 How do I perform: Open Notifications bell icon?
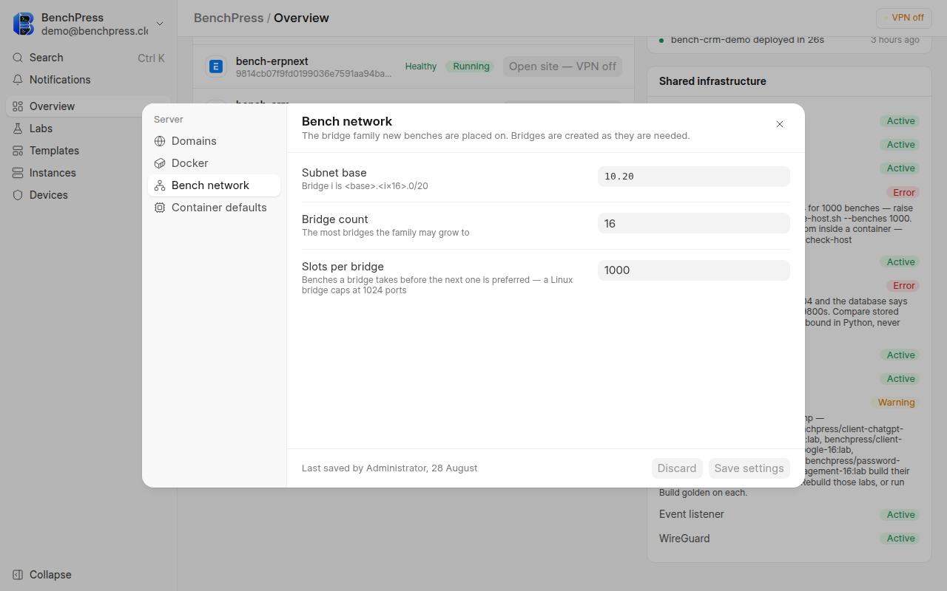[18, 80]
